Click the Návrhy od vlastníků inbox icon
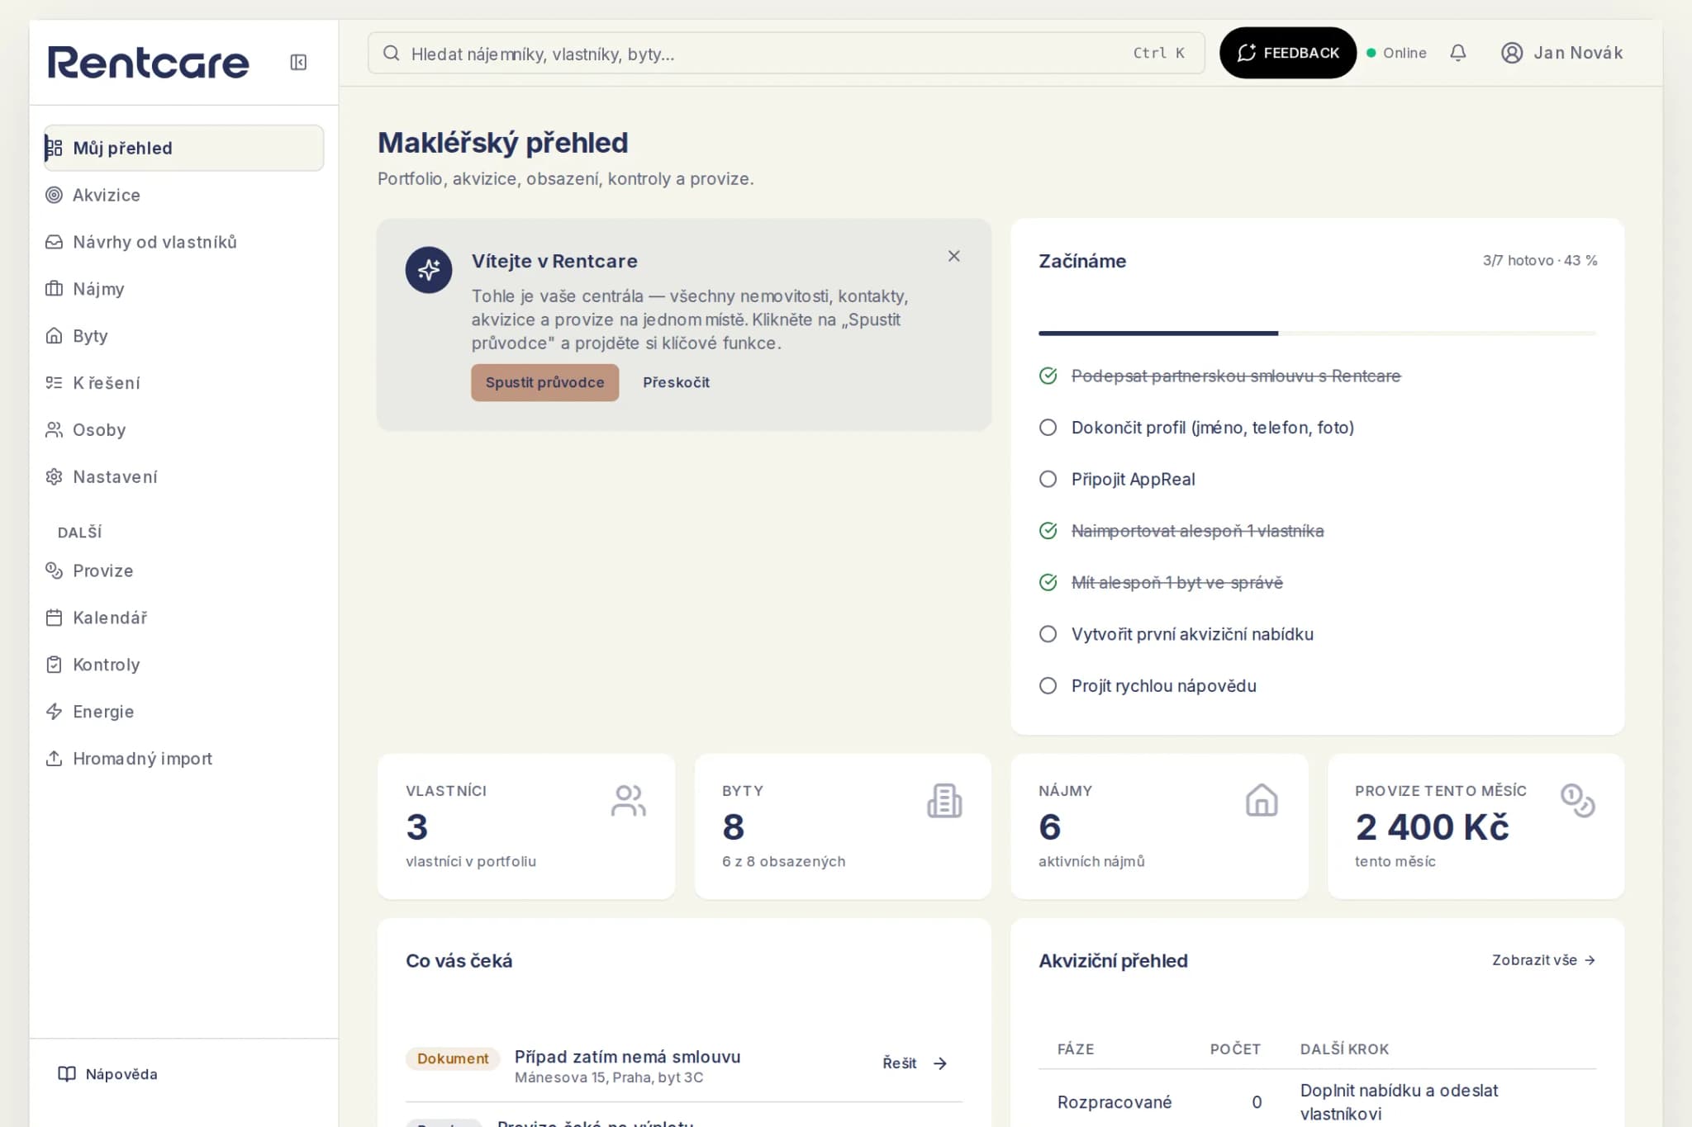This screenshot has height=1127, width=1692. 54,242
